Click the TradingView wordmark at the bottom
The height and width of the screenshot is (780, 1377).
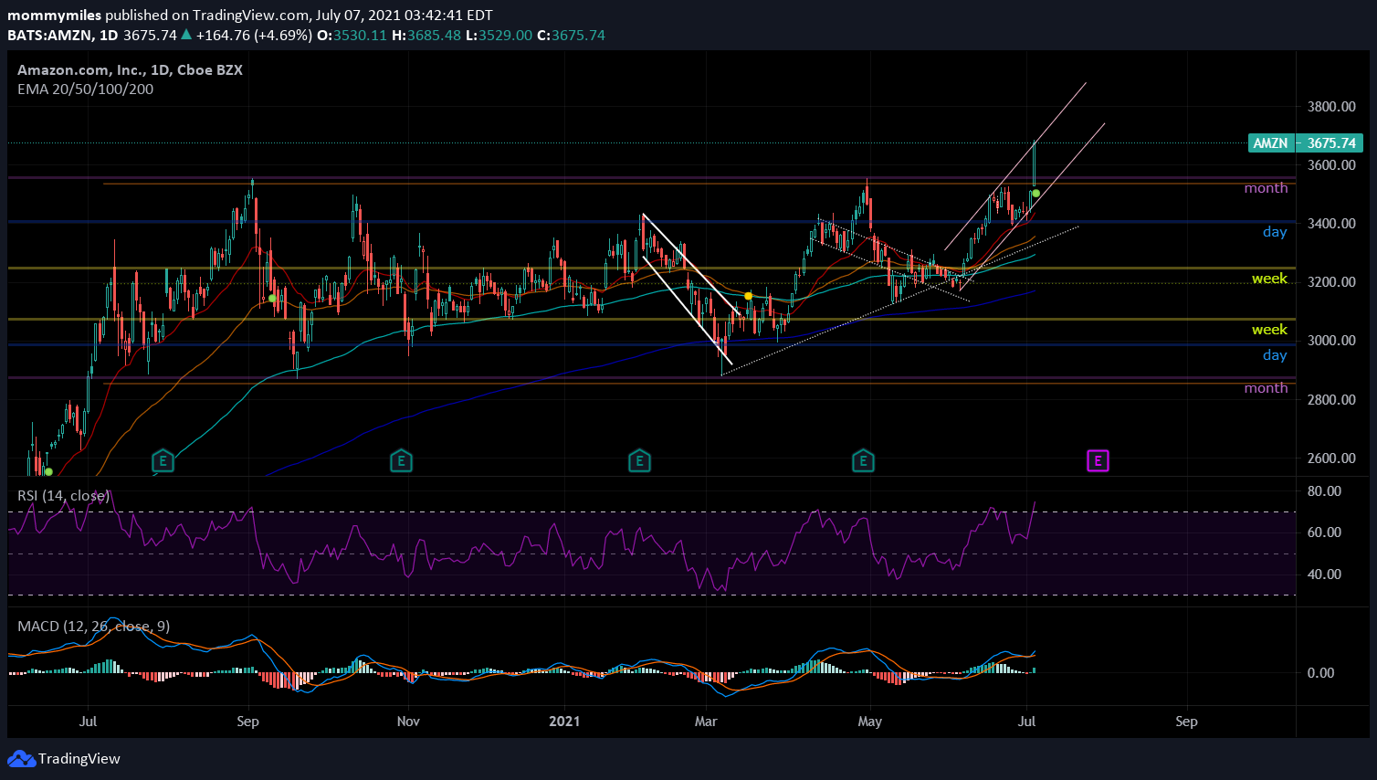pyautogui.click(x=79, y=759)
